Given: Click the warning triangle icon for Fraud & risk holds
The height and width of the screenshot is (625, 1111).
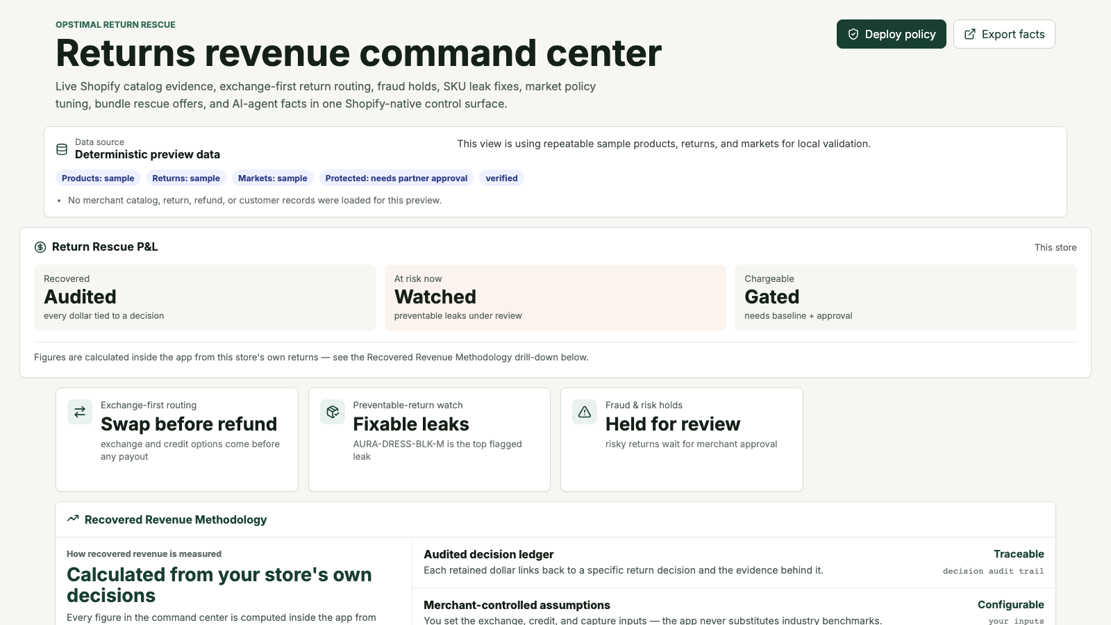Looking at the screenshot, I should click(x=585, y=412).
